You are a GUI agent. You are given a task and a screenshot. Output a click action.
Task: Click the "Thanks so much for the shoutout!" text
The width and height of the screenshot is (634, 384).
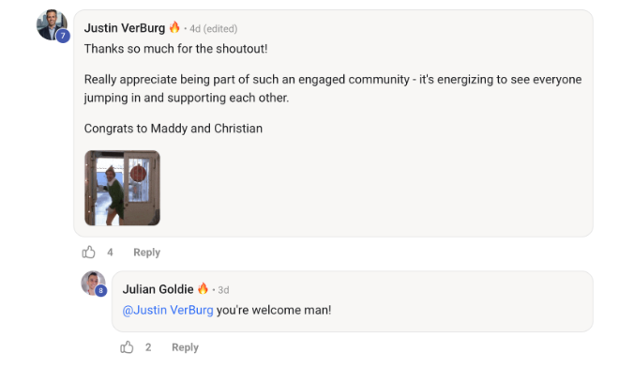(176, 48)
